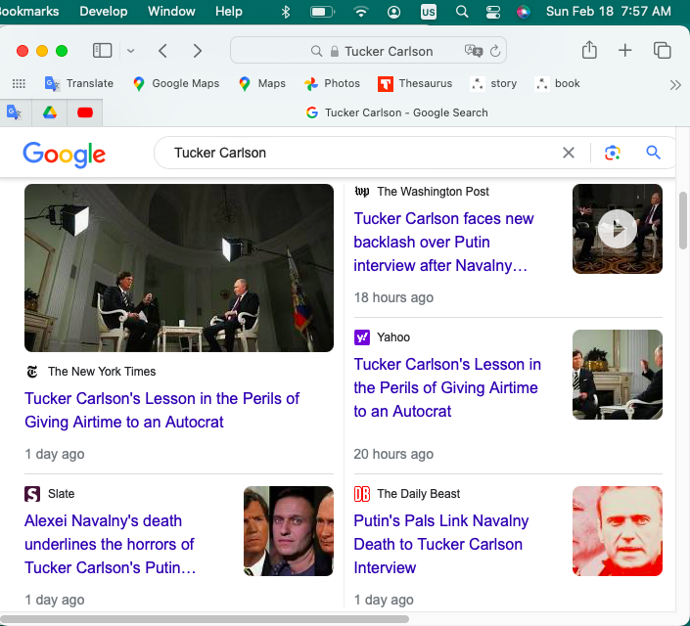The height and width of the screenshot is (626, 690).
Task: Reload the page using refresh icon
Action: [496, 51]
